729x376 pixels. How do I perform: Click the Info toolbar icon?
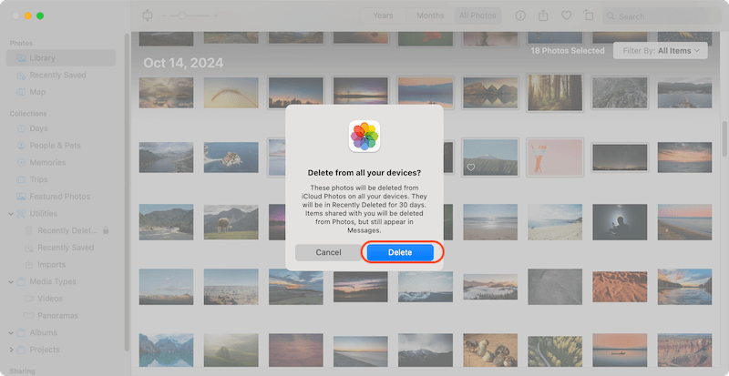[x=520, y=15]
